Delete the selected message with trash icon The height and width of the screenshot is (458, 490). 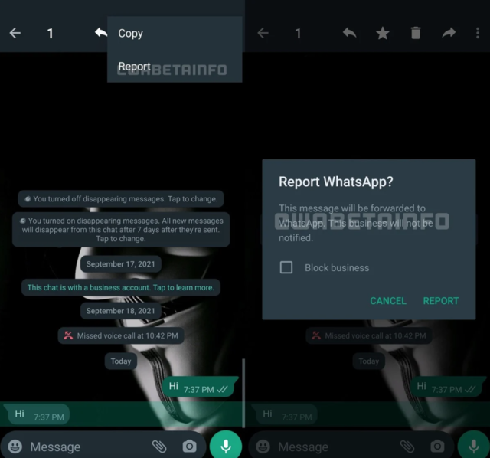[416, 33]
